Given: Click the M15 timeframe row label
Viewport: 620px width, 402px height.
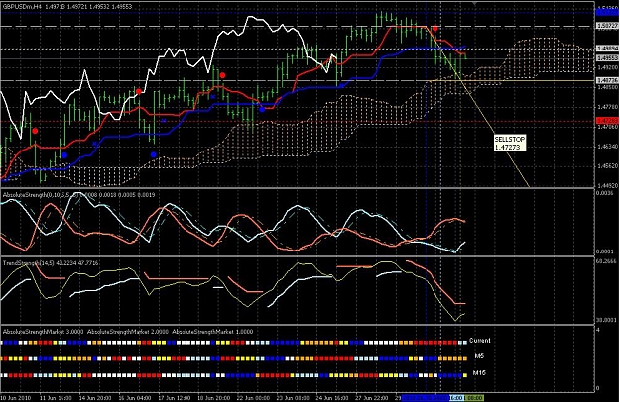Looking at the screenshot, I should 479,373.
